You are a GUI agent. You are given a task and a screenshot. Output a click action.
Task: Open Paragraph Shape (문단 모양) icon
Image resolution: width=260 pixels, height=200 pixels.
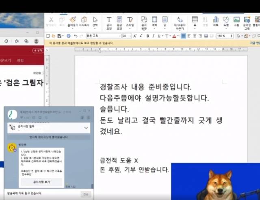pos(119,19)
